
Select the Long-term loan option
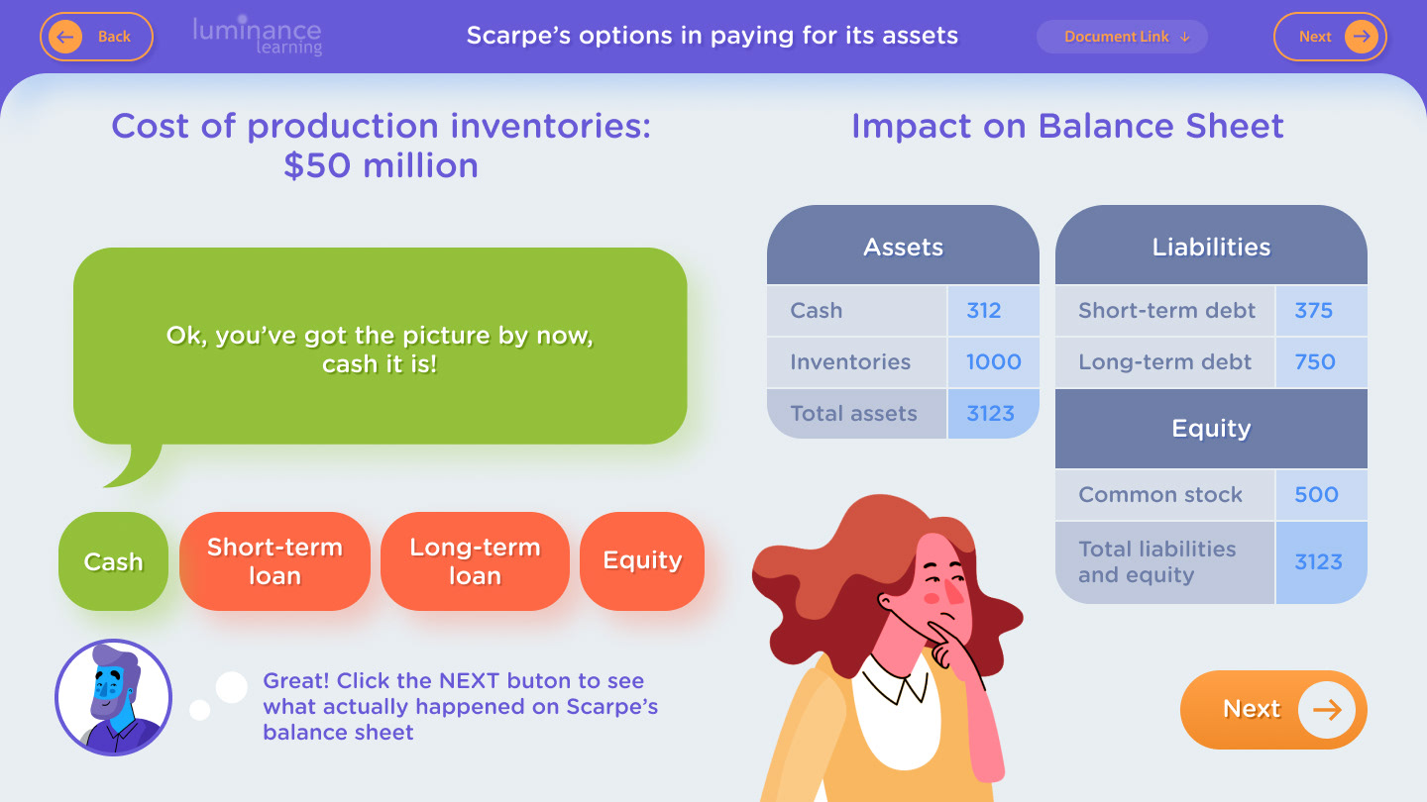[x=475, y=561]
